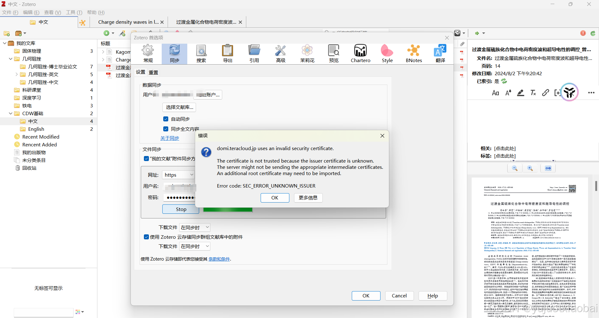Viewport: 599px width, 318px height.
Task: Collapse the 我的文库 library tree
Action: tap(5, 43)
